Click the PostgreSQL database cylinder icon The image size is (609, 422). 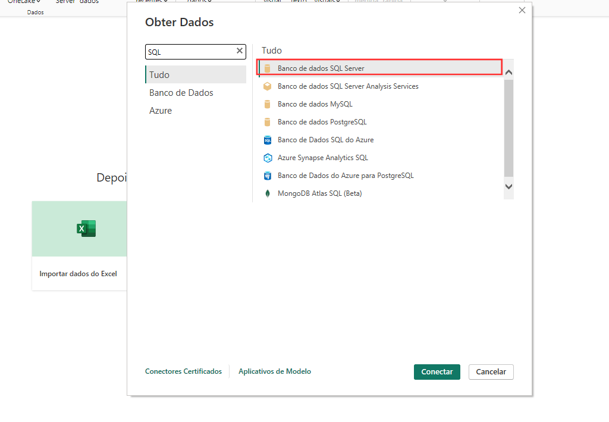[267, 122]
